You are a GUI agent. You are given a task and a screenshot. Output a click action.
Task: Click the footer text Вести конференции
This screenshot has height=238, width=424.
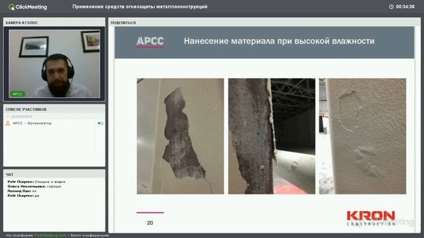pyautogui.click(x=90, y=235)
